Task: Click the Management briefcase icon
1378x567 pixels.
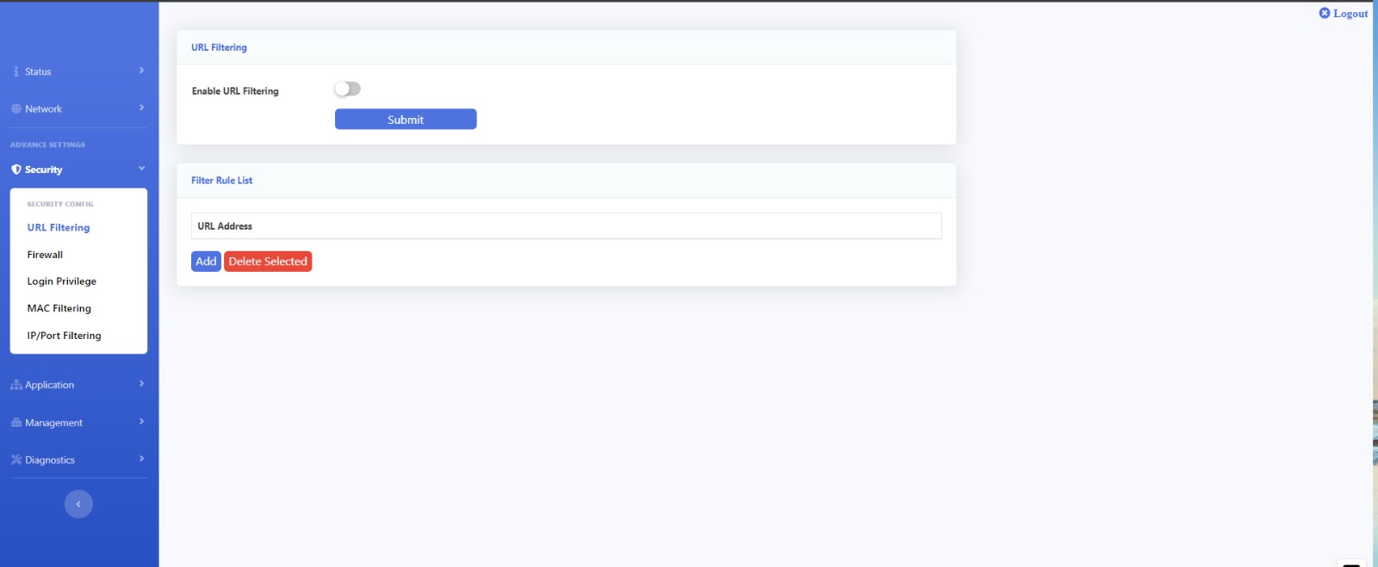Action: click(16, 422)
